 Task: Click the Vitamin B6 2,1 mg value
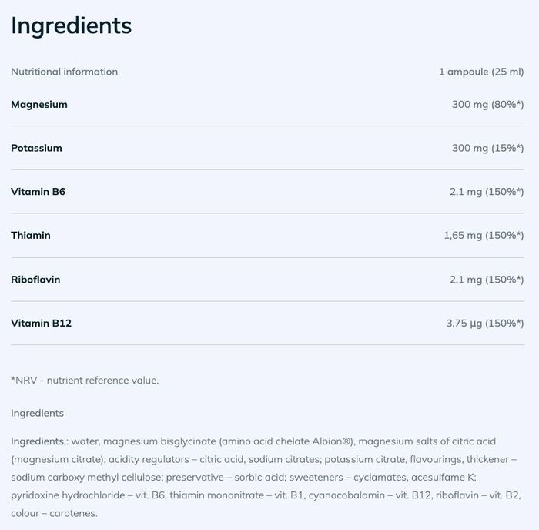point(486,192)
